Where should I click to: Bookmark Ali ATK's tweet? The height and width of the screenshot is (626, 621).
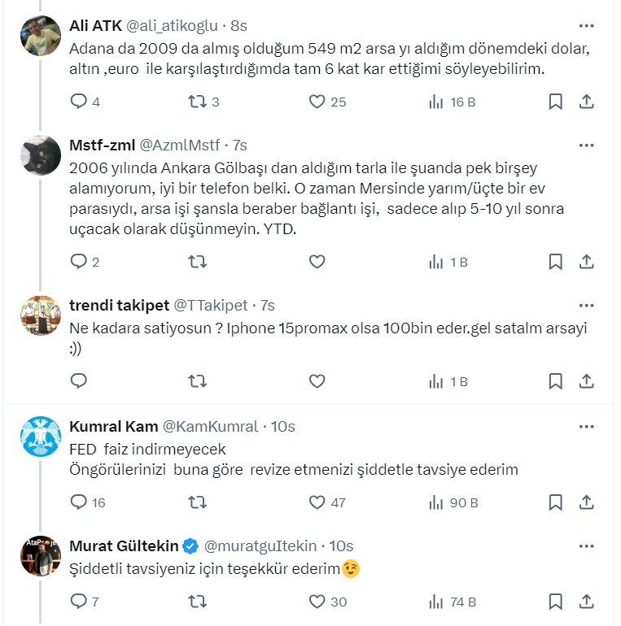(555, 102)
